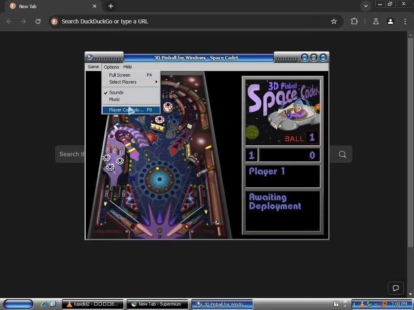
Task: Bookmark this page with the star
Action: click(x=334, y=21)
